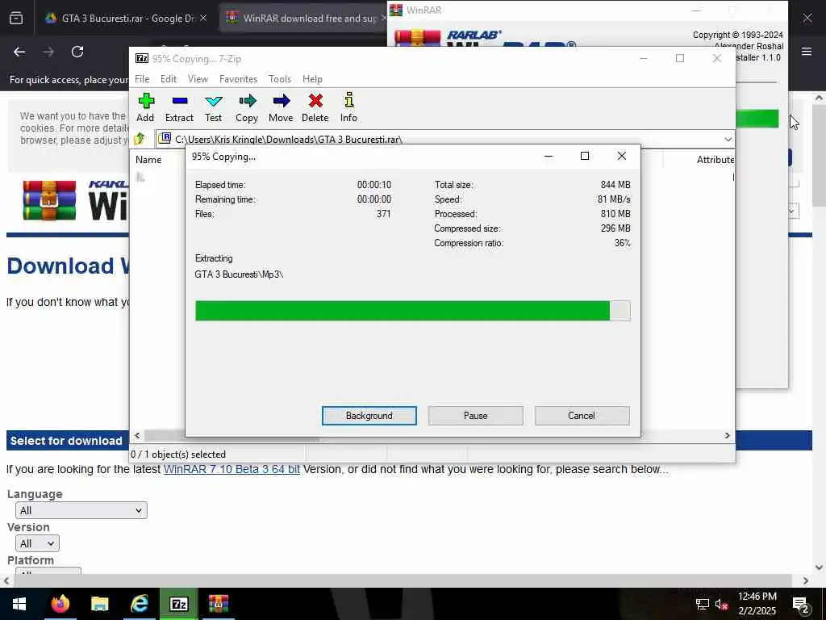826x620 pixels.
Task: Open the Favorites menu in 7-Zip
Action: point(238,79)
